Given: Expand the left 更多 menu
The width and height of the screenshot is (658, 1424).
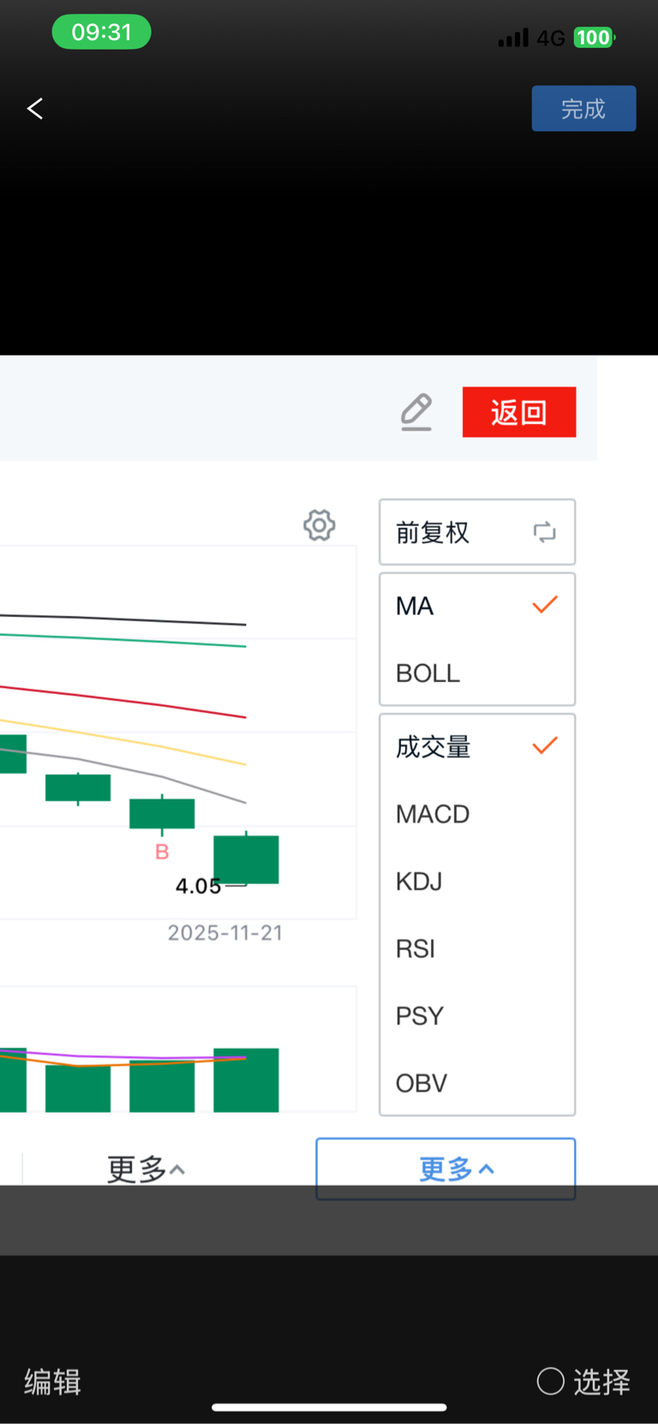Looking at the screenshot, I should pyautogui.click(x=146, y=1169).
